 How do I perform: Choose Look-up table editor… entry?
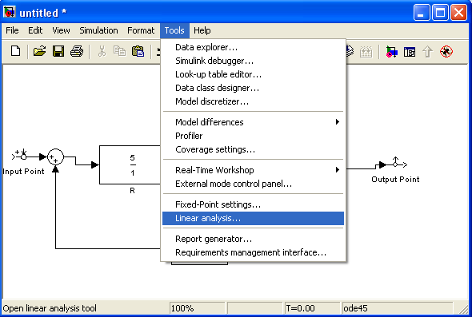(x=253, y=74)
